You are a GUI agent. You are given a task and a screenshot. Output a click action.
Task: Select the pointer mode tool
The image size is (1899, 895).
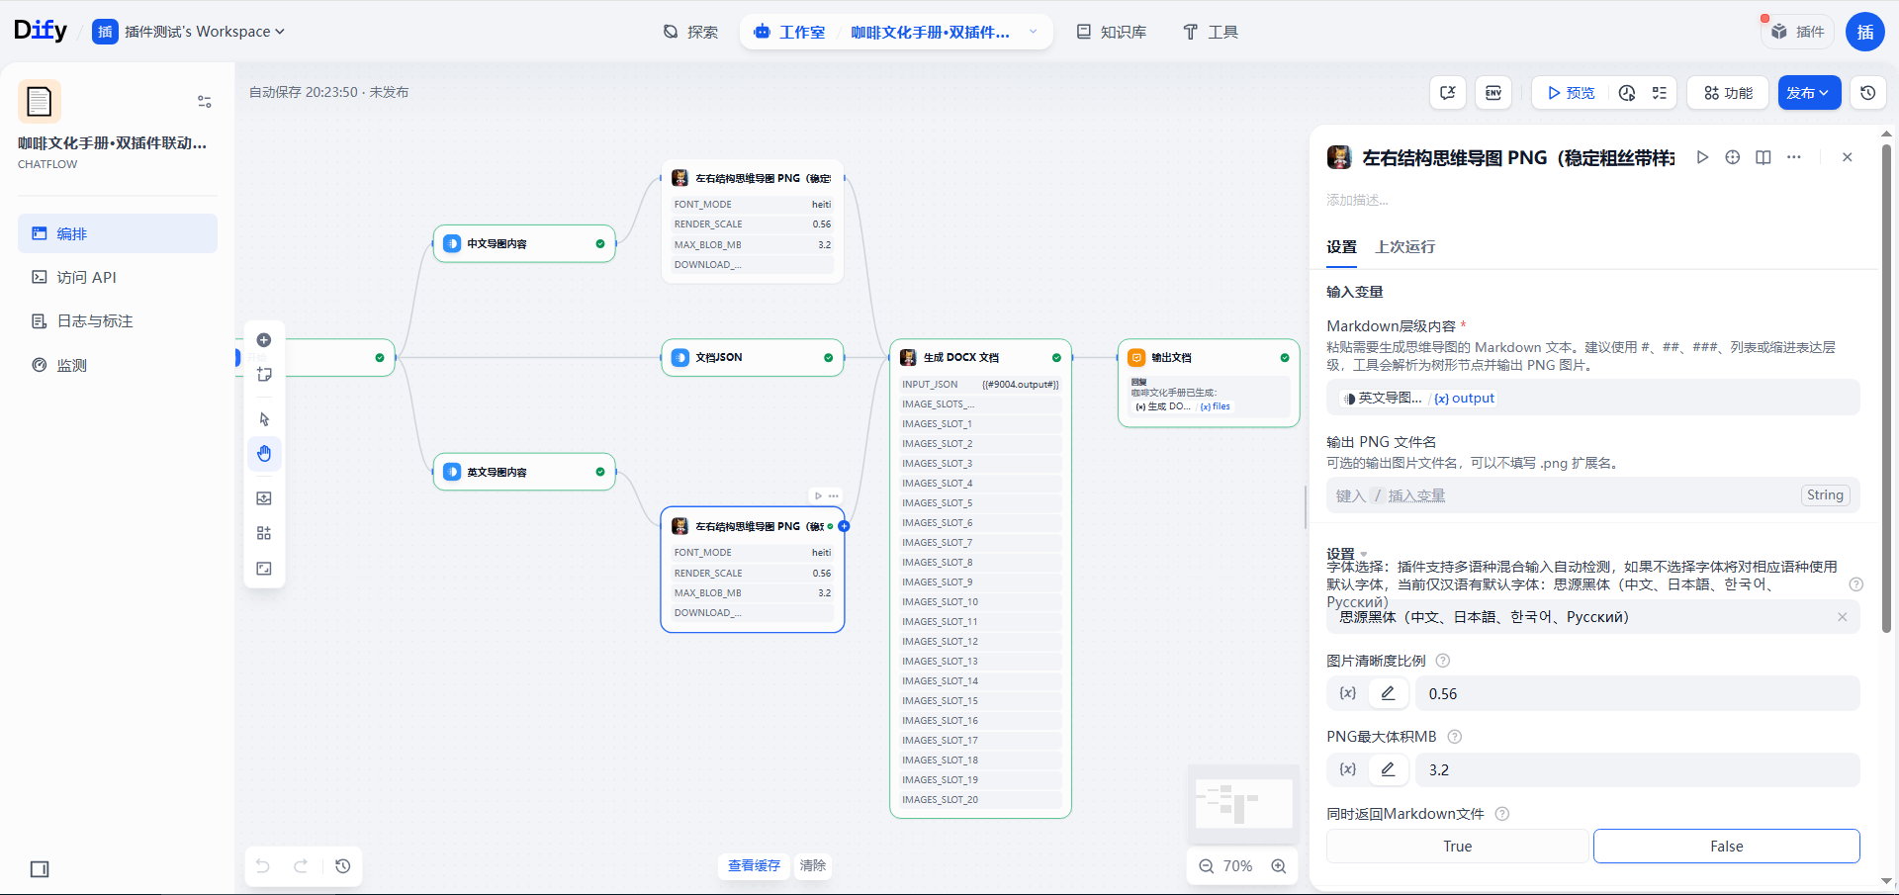click(264, 419)
